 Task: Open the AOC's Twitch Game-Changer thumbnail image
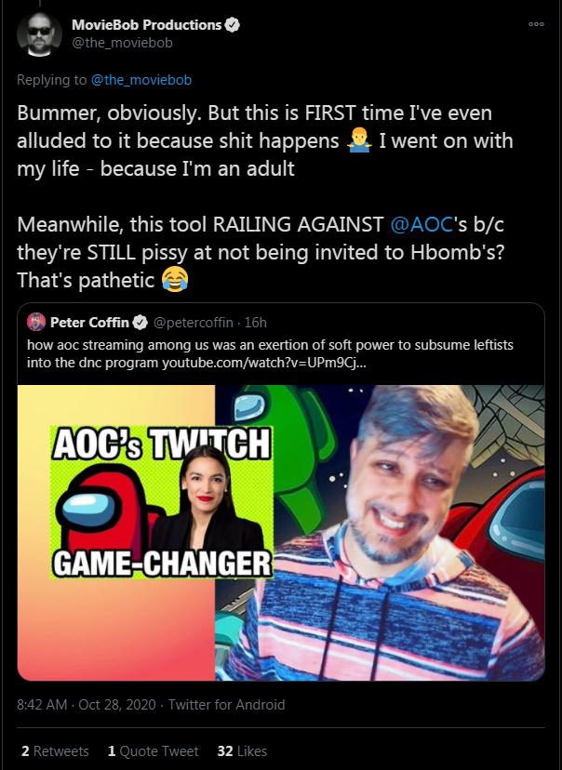pyautogui.click(x=281, y=533)
